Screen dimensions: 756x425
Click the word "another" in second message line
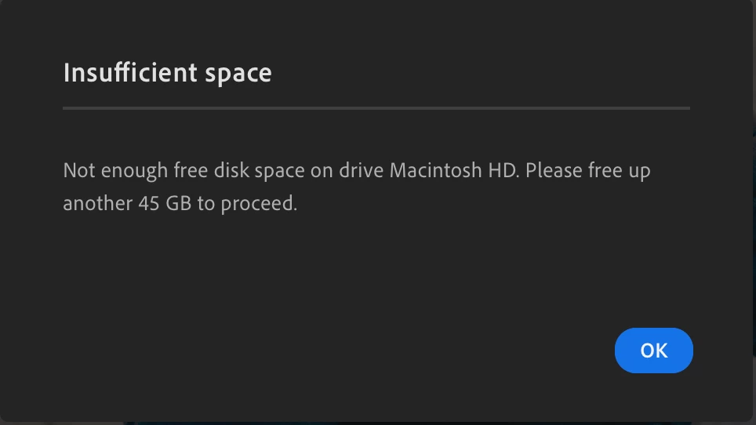(98, 203)
